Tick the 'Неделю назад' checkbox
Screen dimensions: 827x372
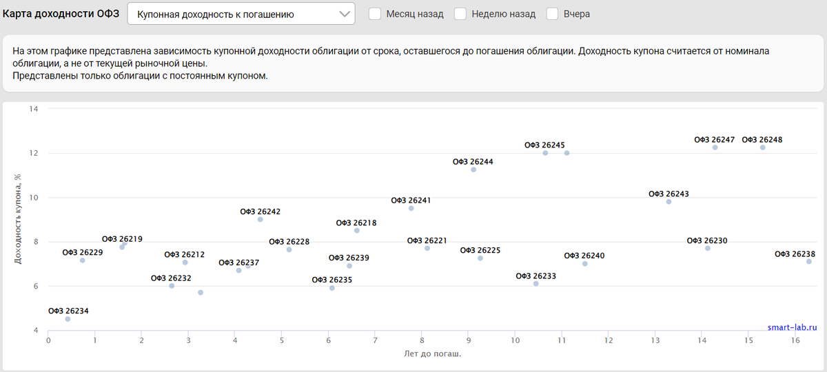click(461, 14)
